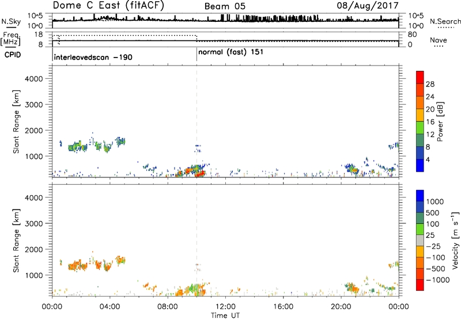Screen dimensions: 461x319
Task: Click the 25 label on Velocity color bar
Action: pos(430,236)
